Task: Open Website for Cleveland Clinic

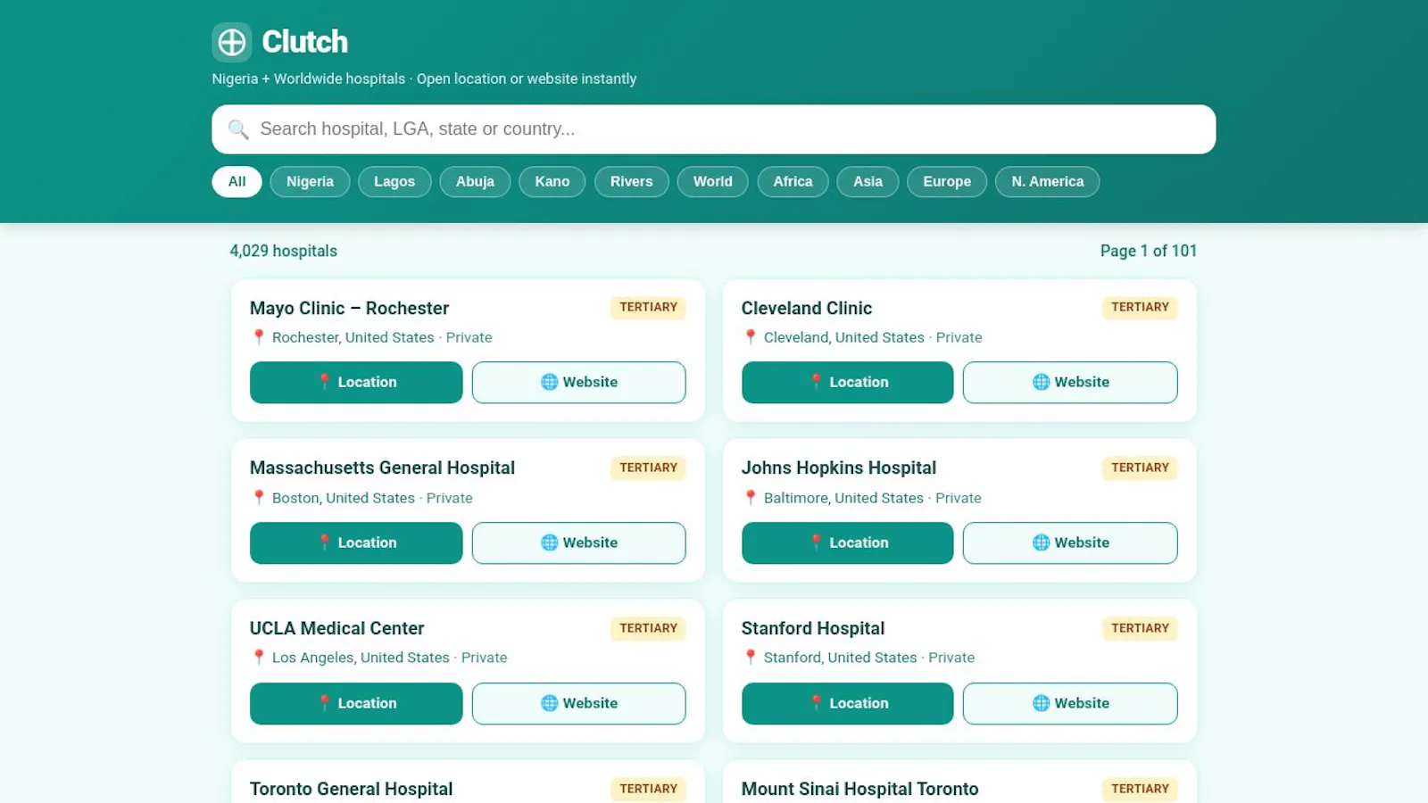Action: [x=1070, y=382]
